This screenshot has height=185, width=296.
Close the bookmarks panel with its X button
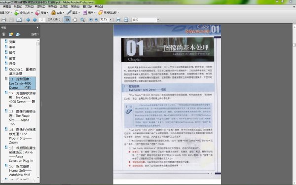(37, 28)
